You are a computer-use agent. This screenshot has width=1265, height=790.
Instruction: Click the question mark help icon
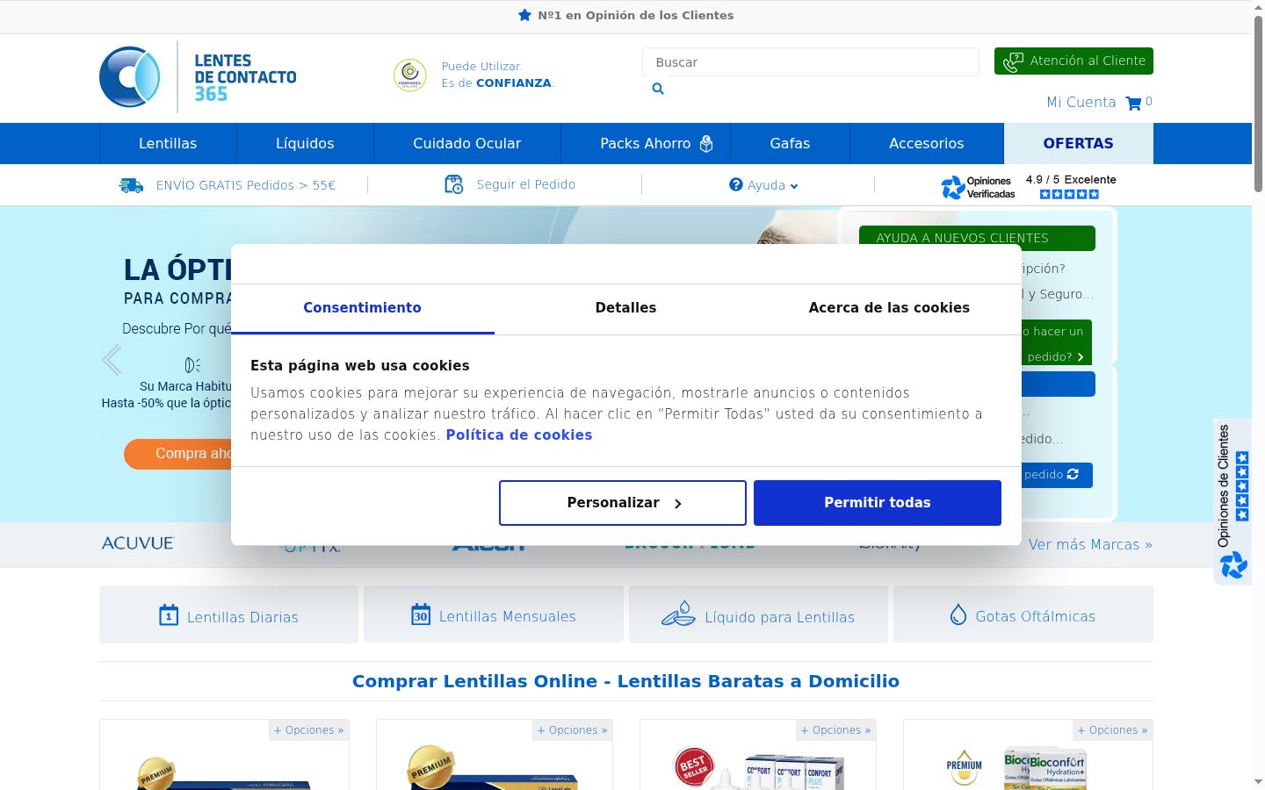(736, 184)
